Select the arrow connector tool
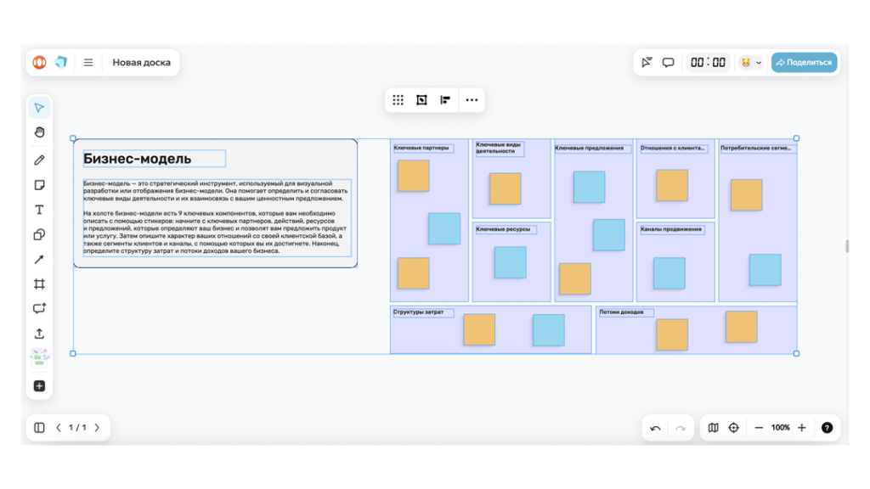The height and width of the screenshot is (489, 870). [39, 260]
